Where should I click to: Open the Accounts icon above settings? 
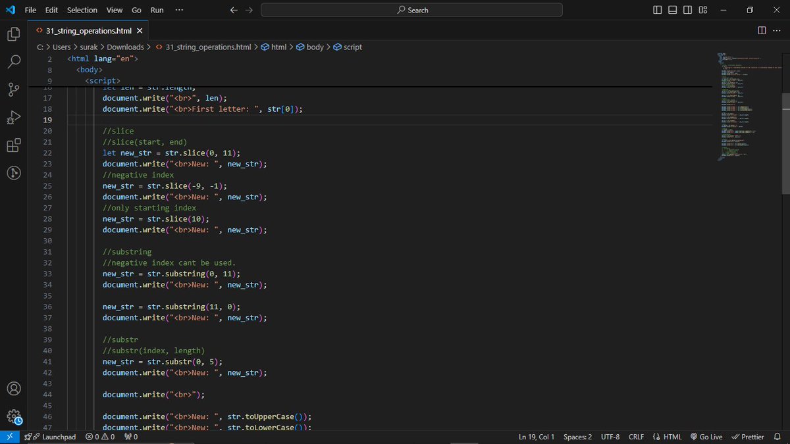coord(14,388)
